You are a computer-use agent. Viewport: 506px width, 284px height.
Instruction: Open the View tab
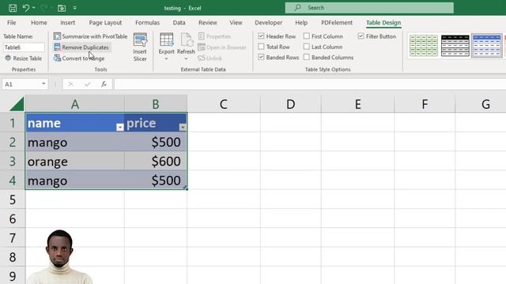pyautogui.click(x=236, y=23)
